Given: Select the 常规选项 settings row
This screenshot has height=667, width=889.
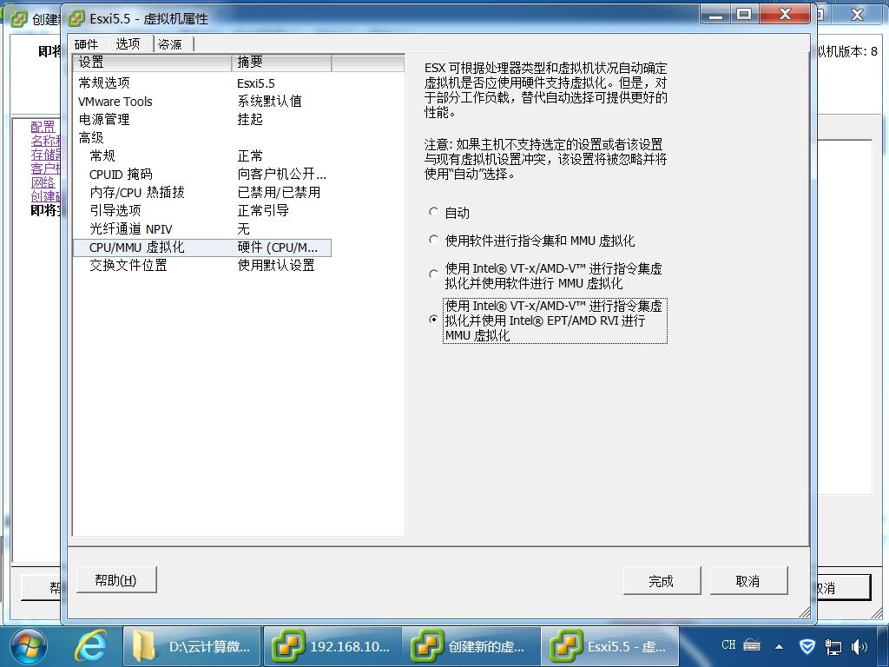Looking at the screenshot, I should [201, 83].
